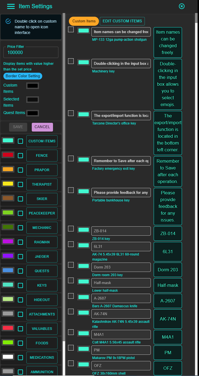199x376 pixels.
Task: Toggle checkbox for ZB-014 key item
Action: (71, 229)
